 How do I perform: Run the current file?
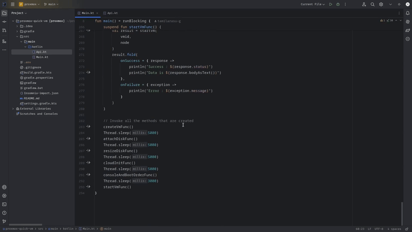point(330,4)
